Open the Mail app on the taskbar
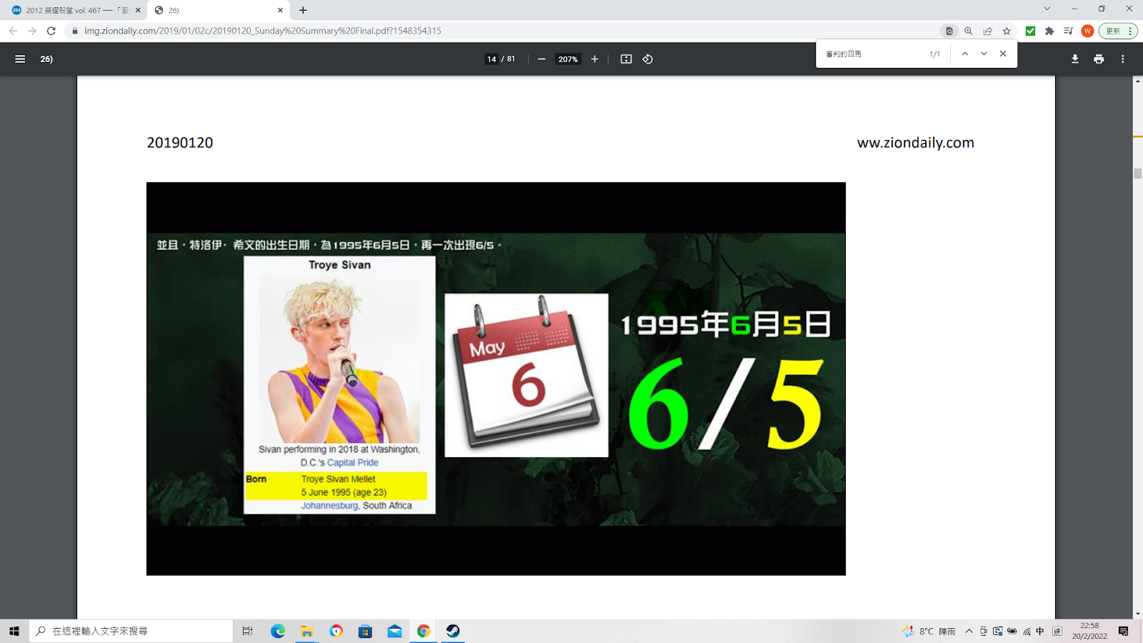This screenshot has height=643, width=1143. (x=394, y=631)
